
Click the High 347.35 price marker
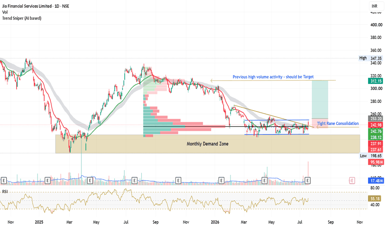370,58
